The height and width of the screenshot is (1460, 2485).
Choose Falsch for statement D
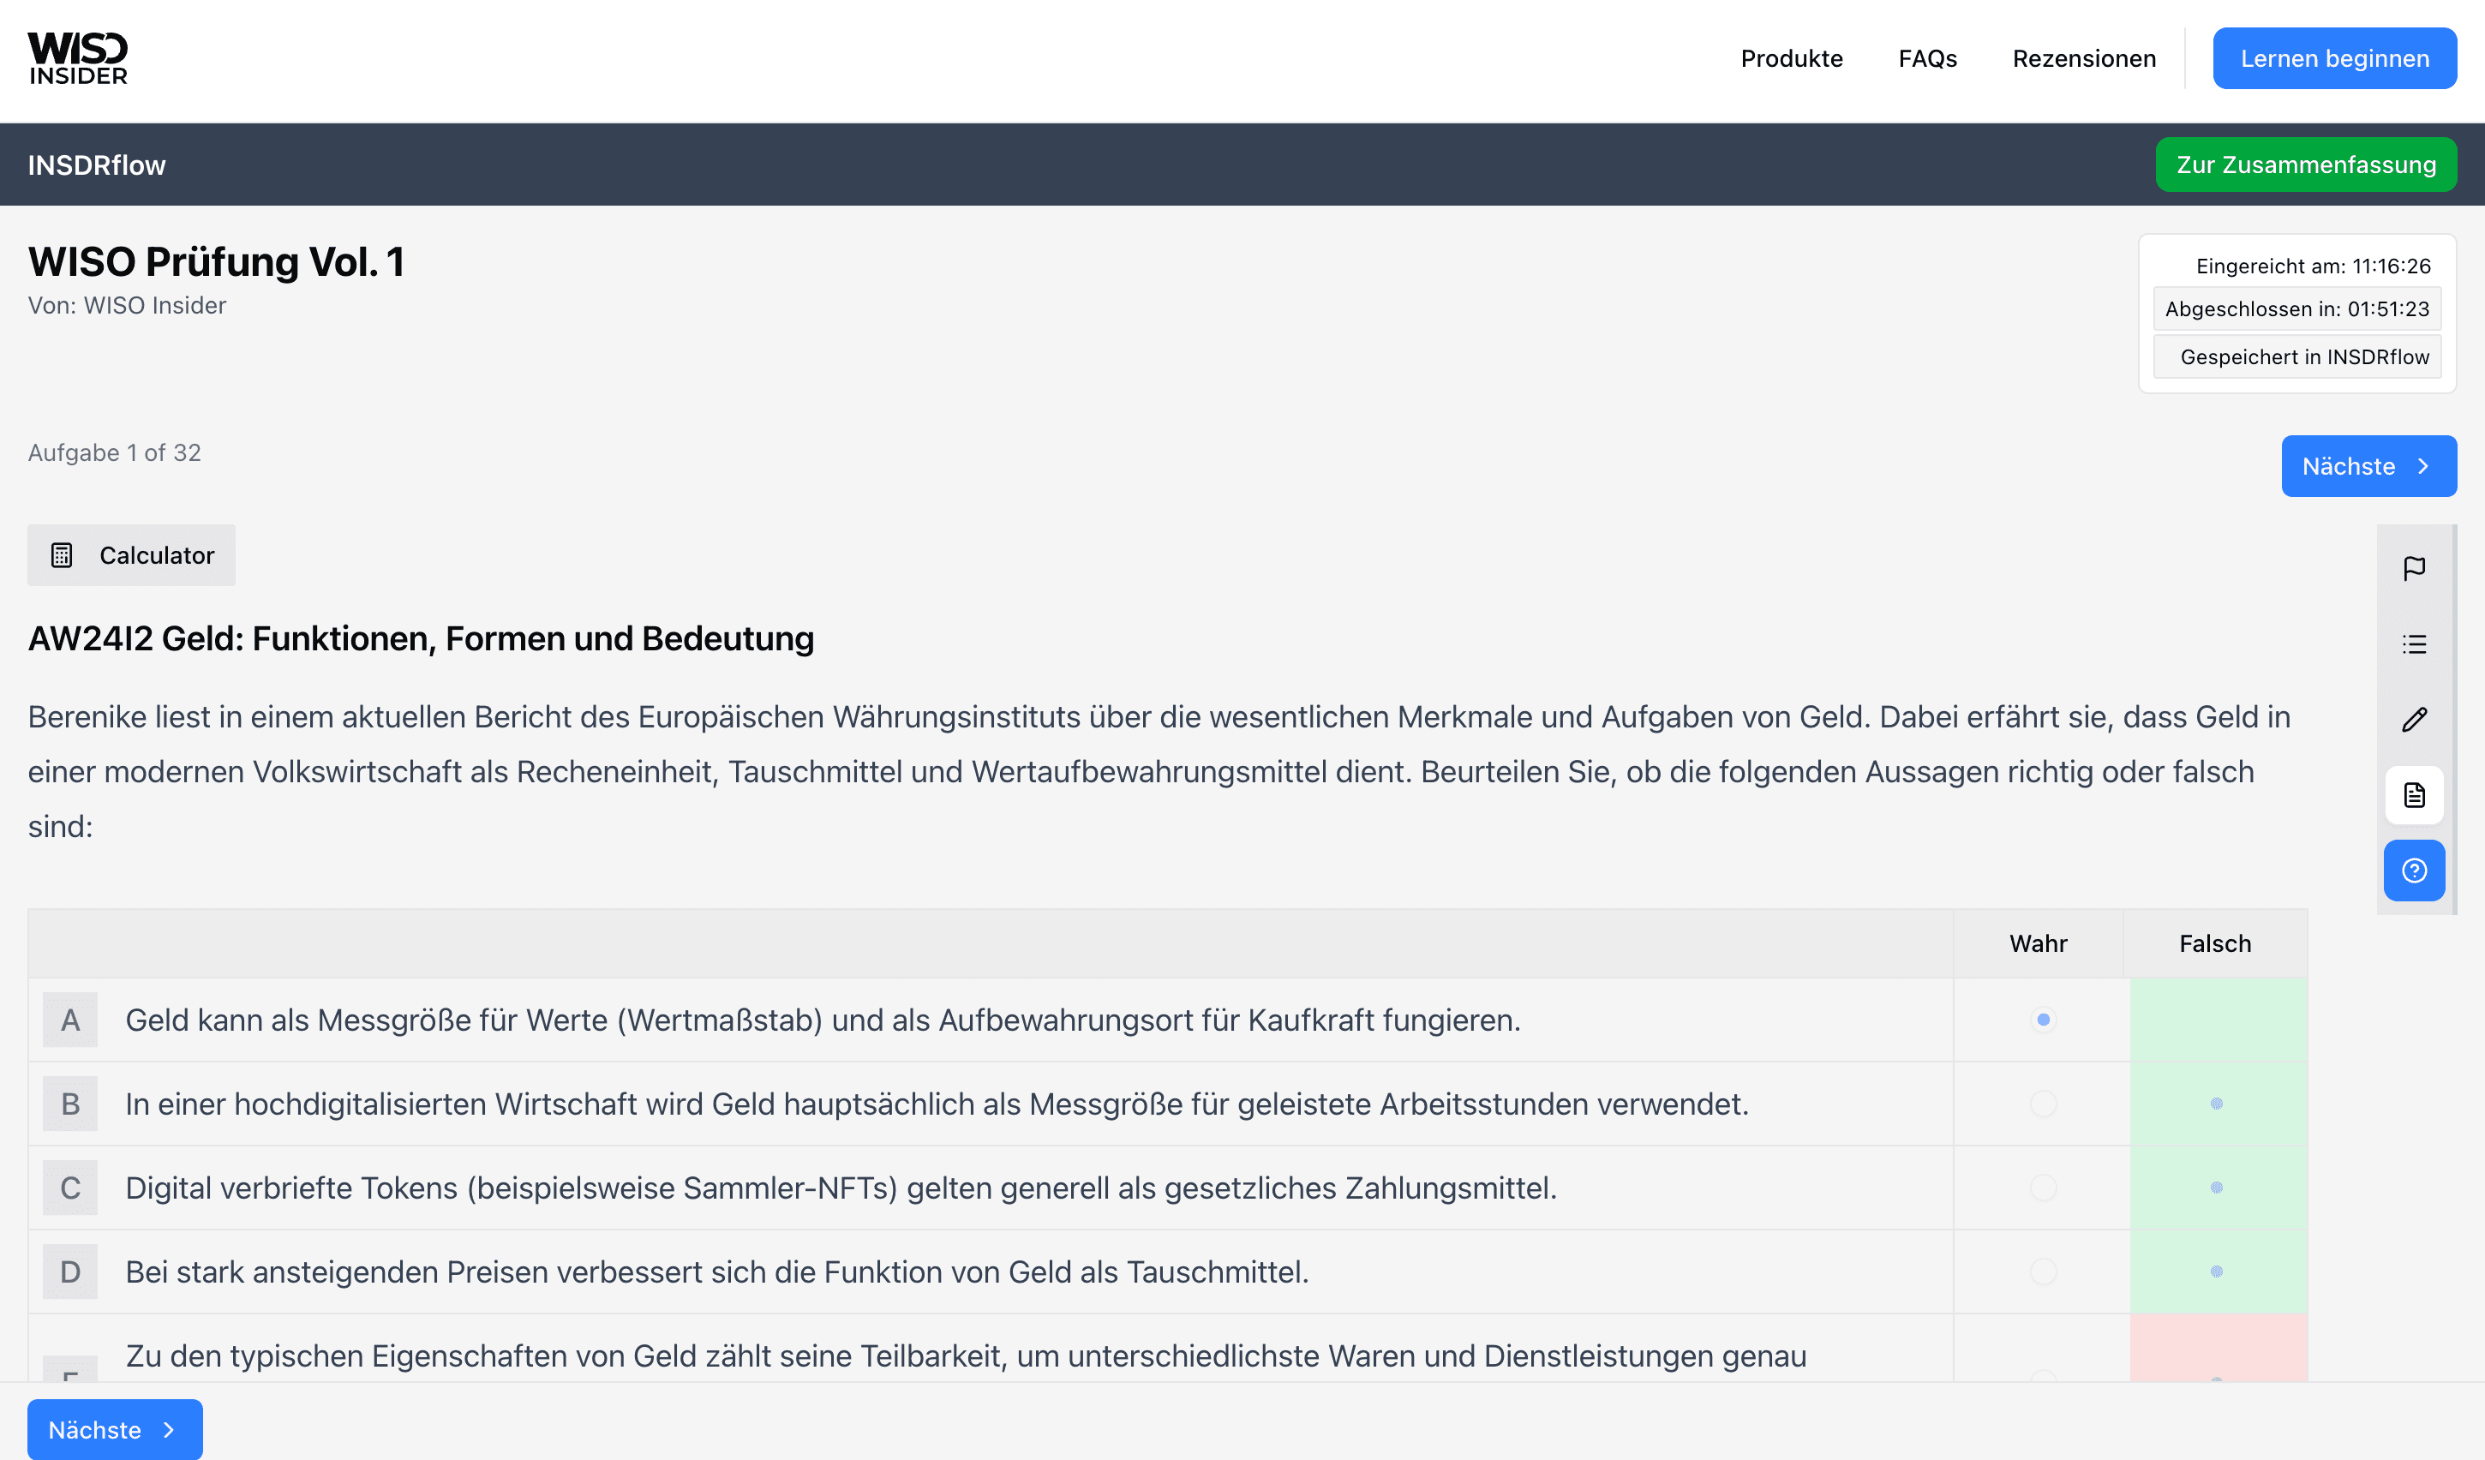coord(2217,1271)
